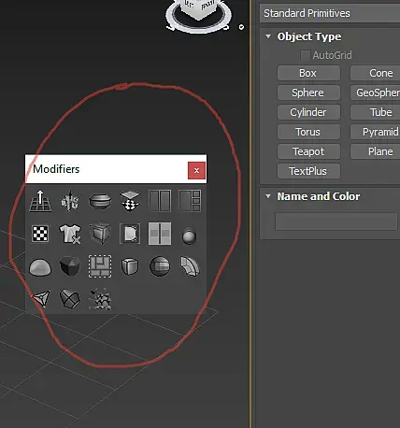This screenshot has height=428, width=400.
Task: Select the wireframe triangle vertex modifier icon
Action: [x=41, y=299]
